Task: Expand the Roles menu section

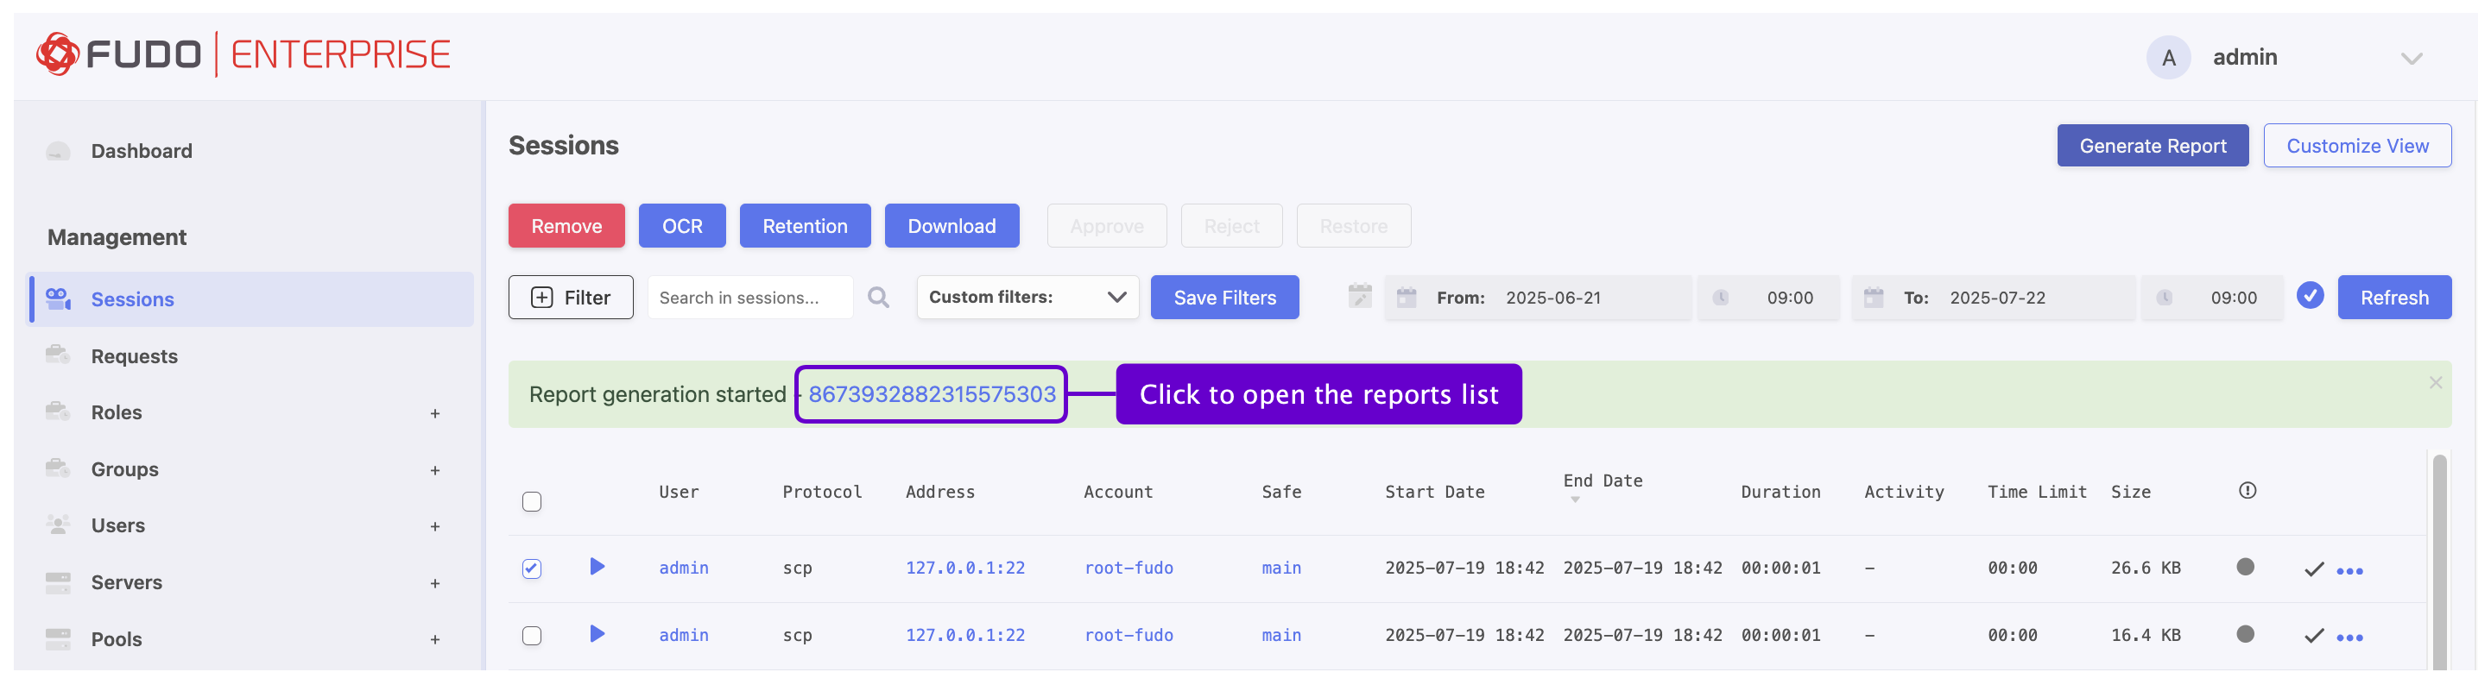Action: 434,413
